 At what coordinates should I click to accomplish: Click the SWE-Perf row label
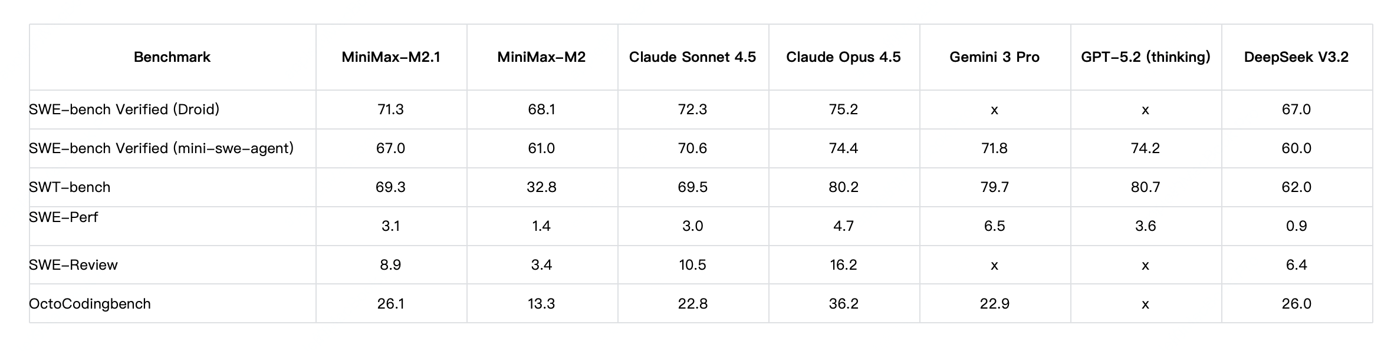click(64, 217)
